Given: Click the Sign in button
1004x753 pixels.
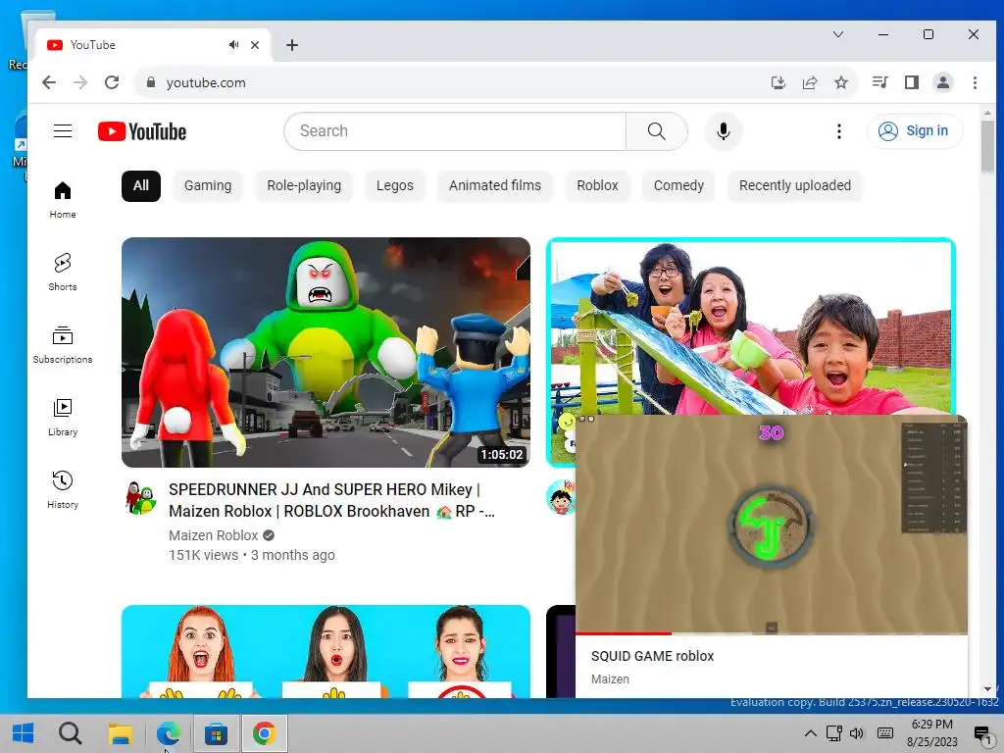Looking at the screenshot, I should coord(915,131).
